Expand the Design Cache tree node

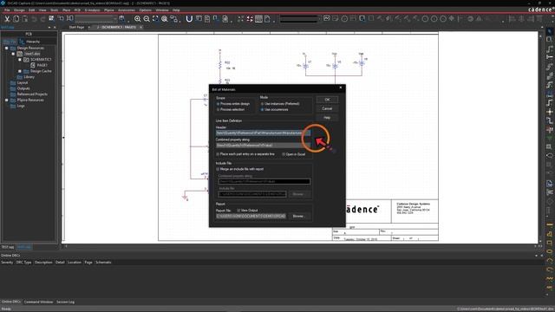20,71
